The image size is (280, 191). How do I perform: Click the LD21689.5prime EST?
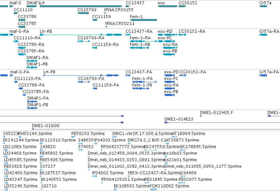click(6, 150)
